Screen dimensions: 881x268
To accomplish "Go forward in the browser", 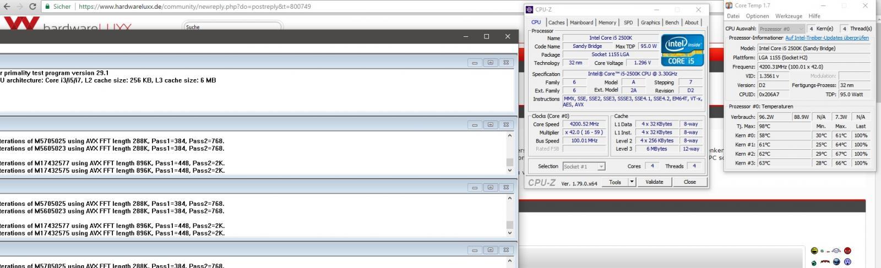I will tap(19, 7).
